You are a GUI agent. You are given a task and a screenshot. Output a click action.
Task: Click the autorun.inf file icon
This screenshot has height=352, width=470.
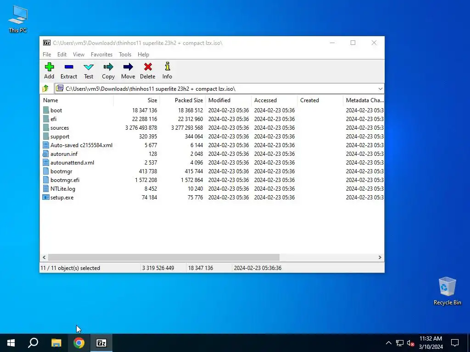[x=46, y=154]
